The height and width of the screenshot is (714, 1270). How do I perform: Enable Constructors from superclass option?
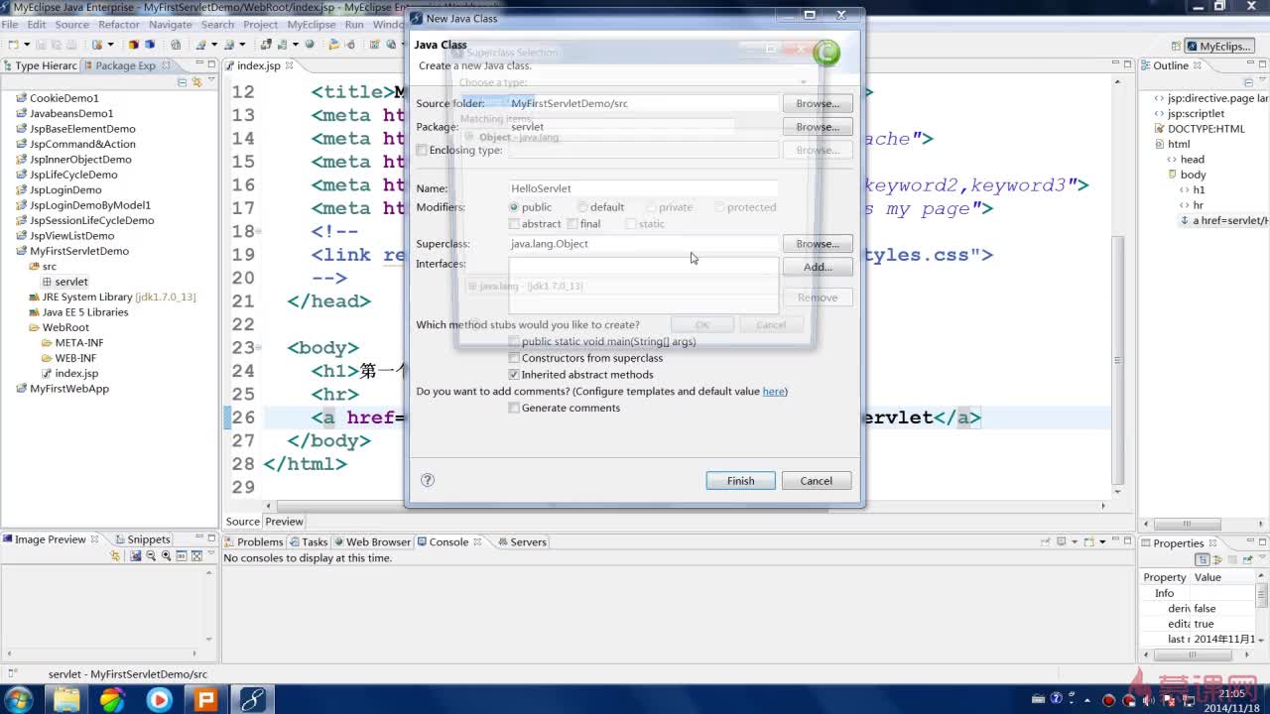(514, 358)
